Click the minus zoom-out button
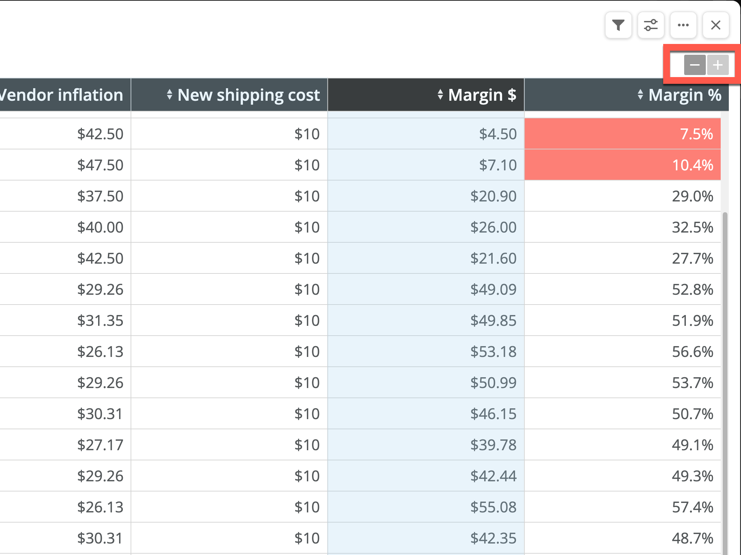This screenshot has height=555, width=741. tap(695, 65)
